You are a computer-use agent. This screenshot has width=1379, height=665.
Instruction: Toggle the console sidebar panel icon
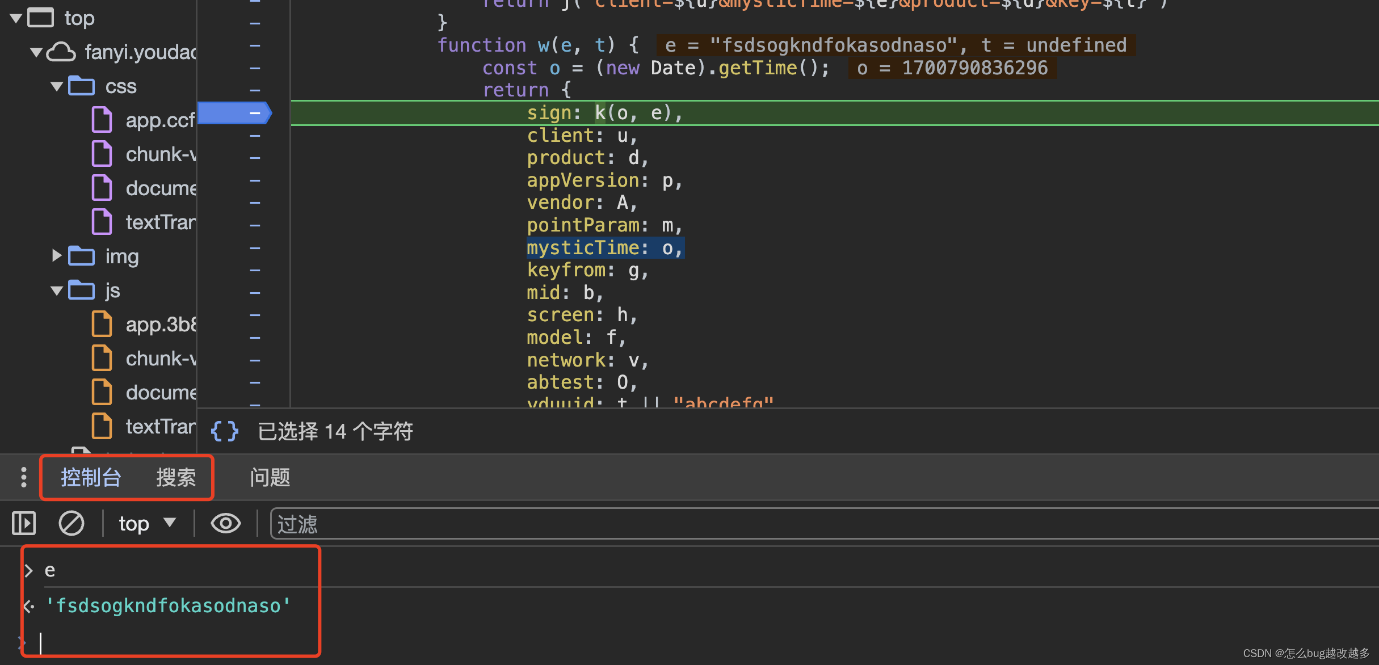click(24, 523)
